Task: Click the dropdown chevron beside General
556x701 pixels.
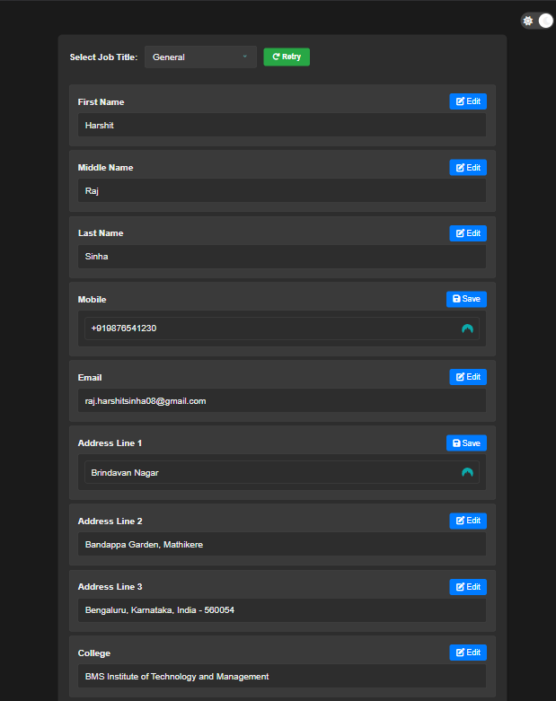Action: pyautogui.click(x=244, y=57)
